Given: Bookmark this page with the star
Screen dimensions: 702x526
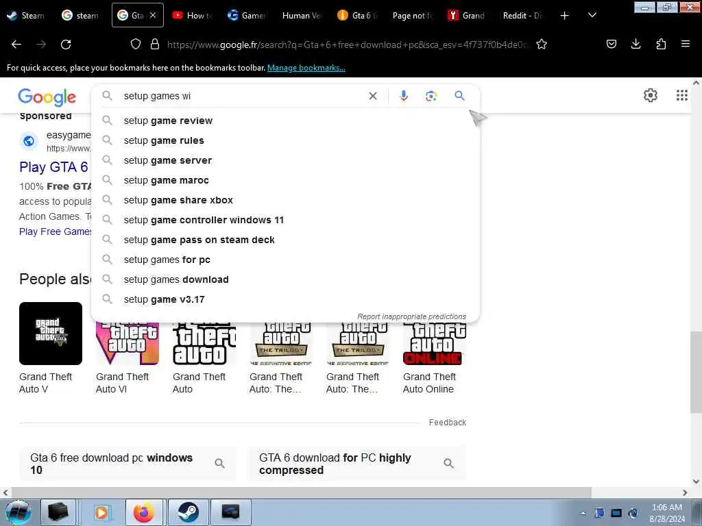Looking at the screenshot, I should [x=542, y=45].
